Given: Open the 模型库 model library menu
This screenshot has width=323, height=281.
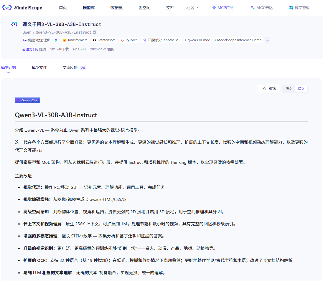Looking at the screenshot, I should 89,8.
